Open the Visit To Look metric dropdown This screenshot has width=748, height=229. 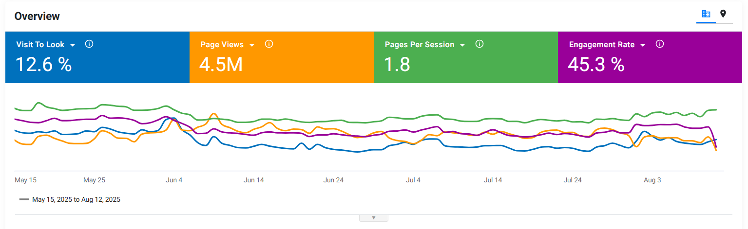tap(73, 45)
